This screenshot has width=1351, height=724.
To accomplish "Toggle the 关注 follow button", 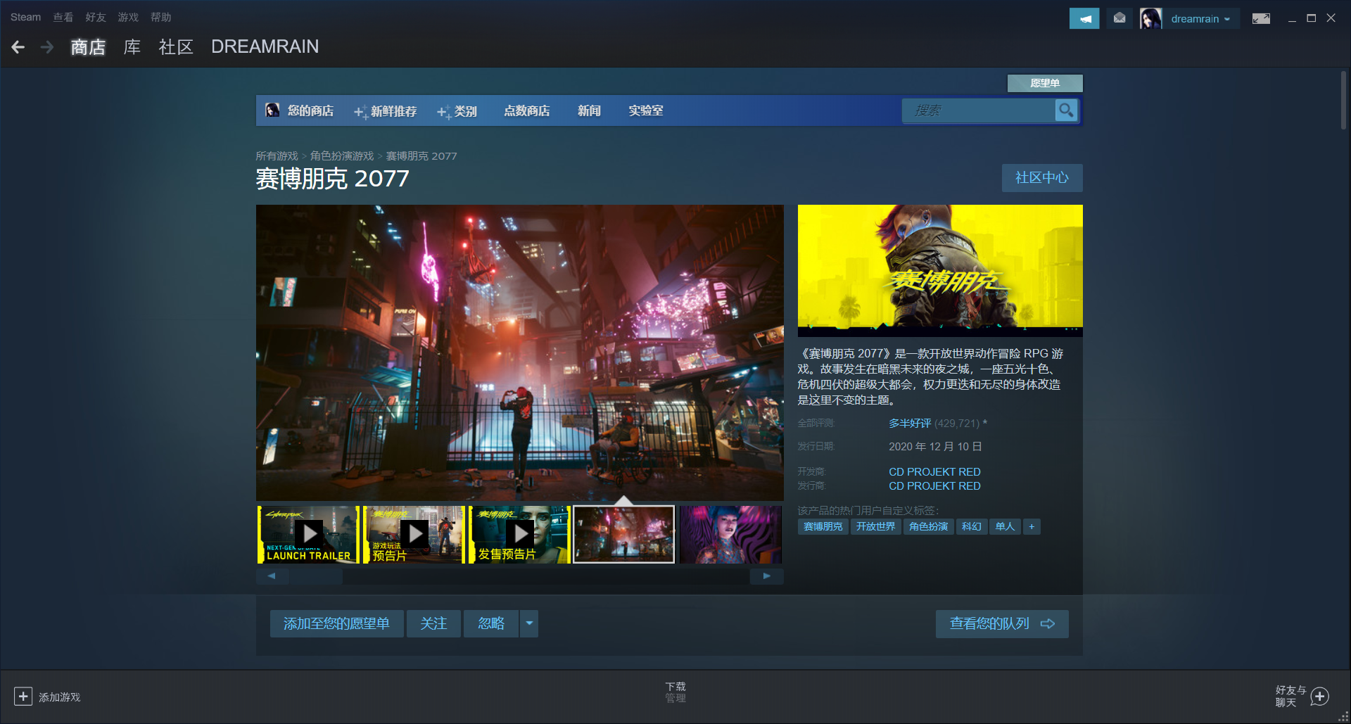I will [433, 623].
